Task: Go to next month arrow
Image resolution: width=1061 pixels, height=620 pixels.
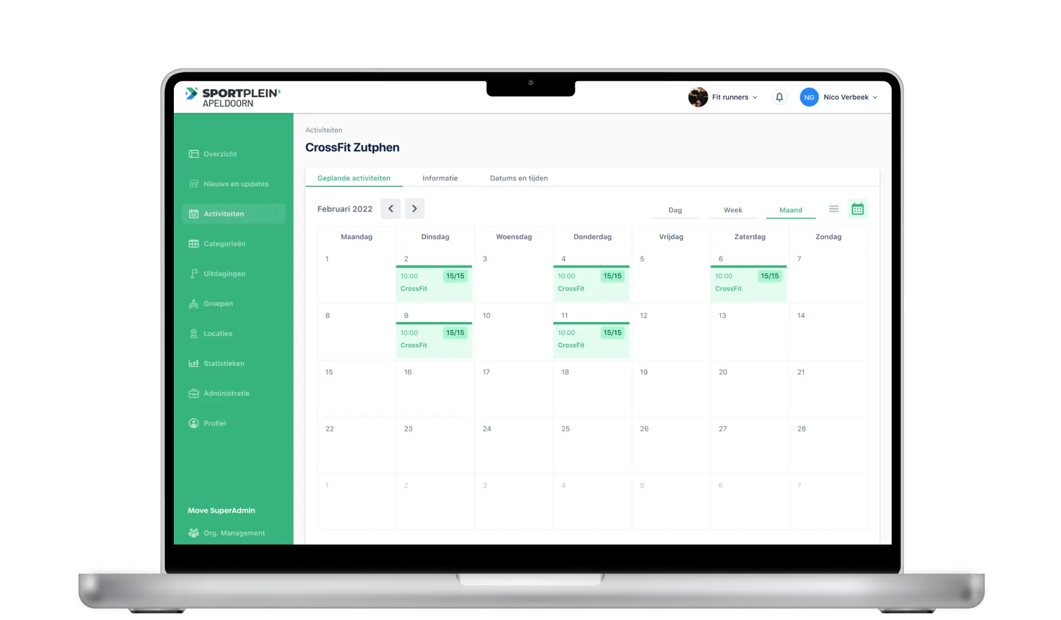Action: click(x=414, y=209)
